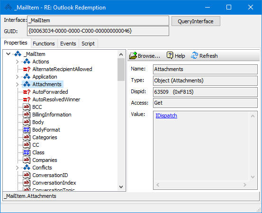Collapse the _MailItem root node
The image size is (262, 213).
click(8, 54)
